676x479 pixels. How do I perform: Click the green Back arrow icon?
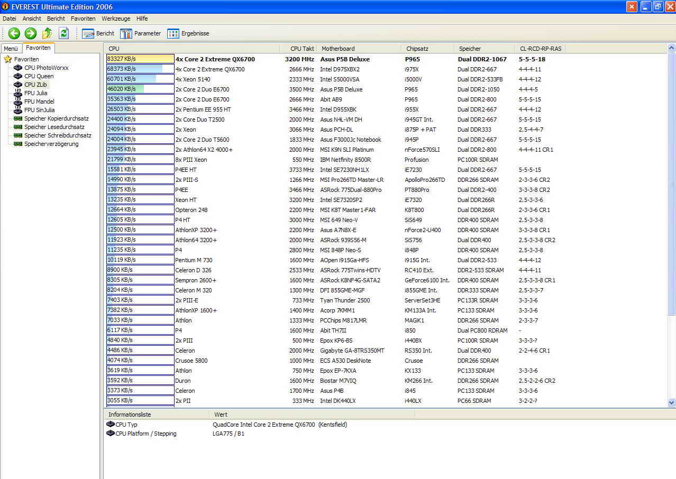(14, 33)
